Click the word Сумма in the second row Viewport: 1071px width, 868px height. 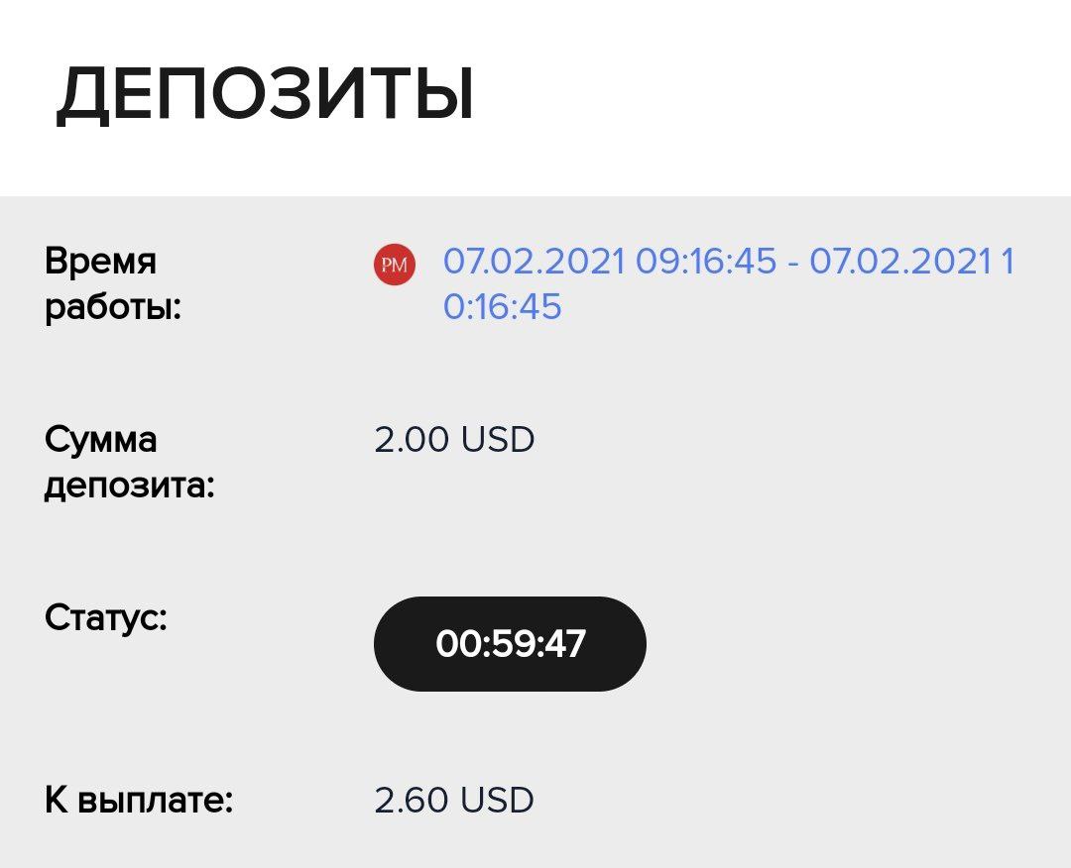[x=100, y=440]
